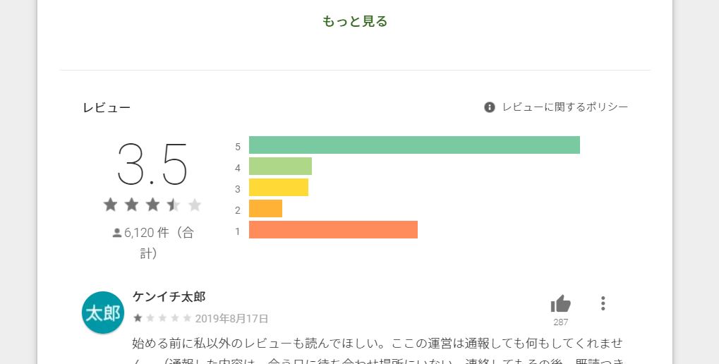
Task: Click the reviewer name ケンイチ太郎
Action: (x=169, y=296)
